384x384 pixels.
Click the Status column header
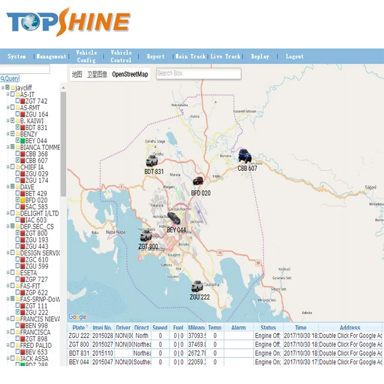pyautogui.click(x=268, y=328)
